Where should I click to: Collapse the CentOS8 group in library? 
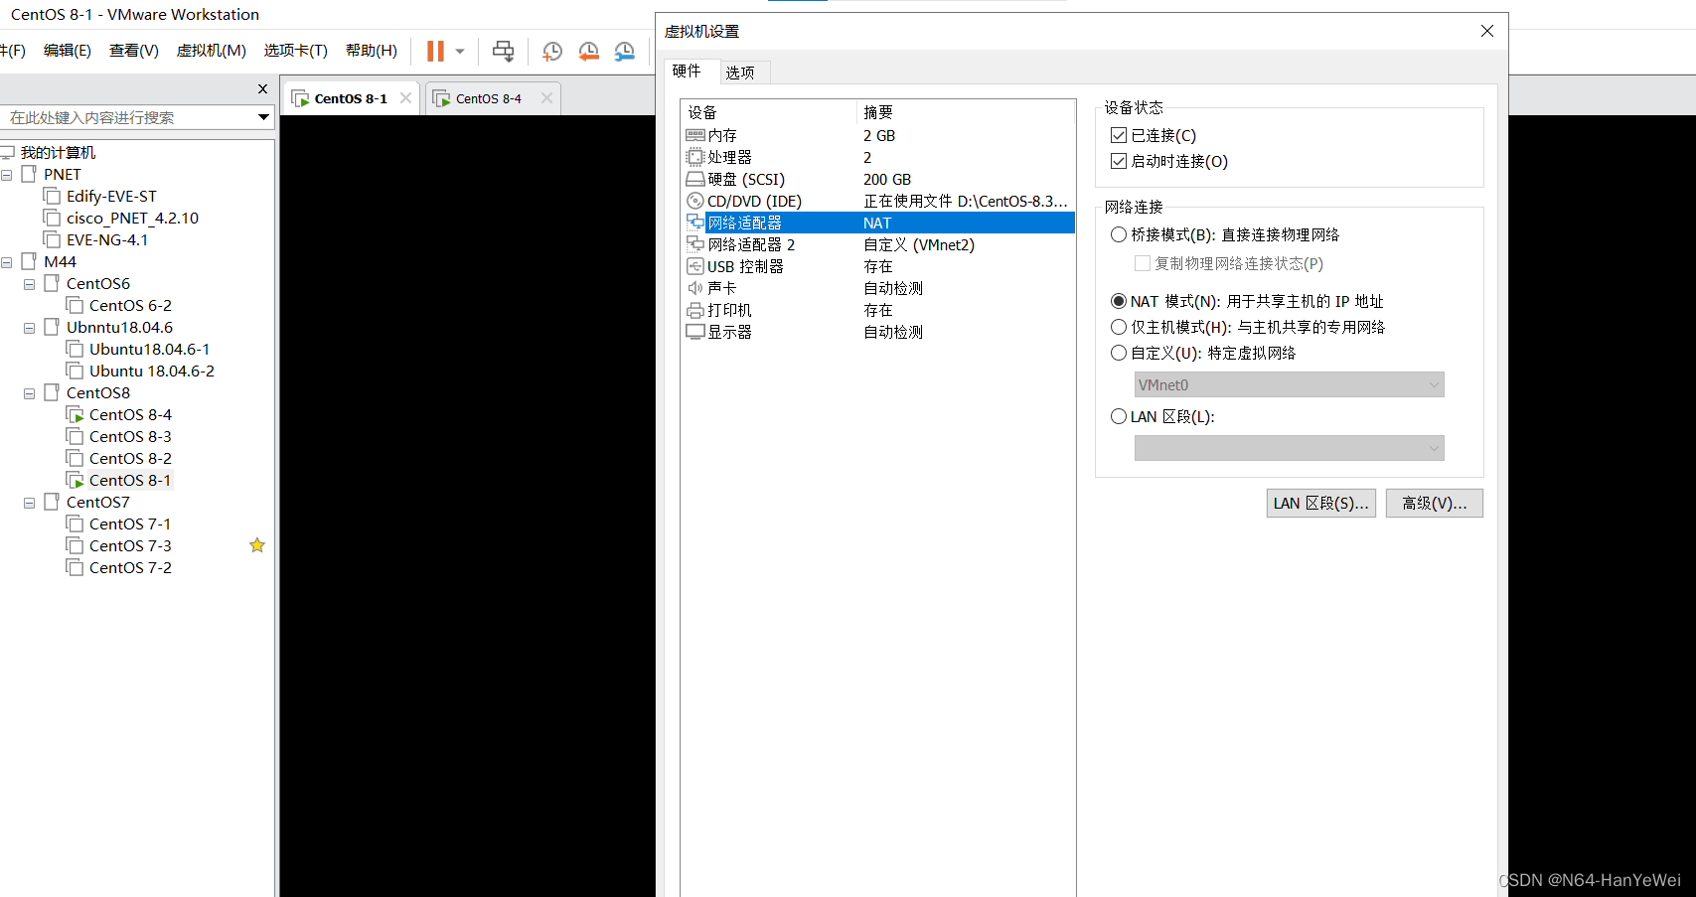[x=28, y=392]
